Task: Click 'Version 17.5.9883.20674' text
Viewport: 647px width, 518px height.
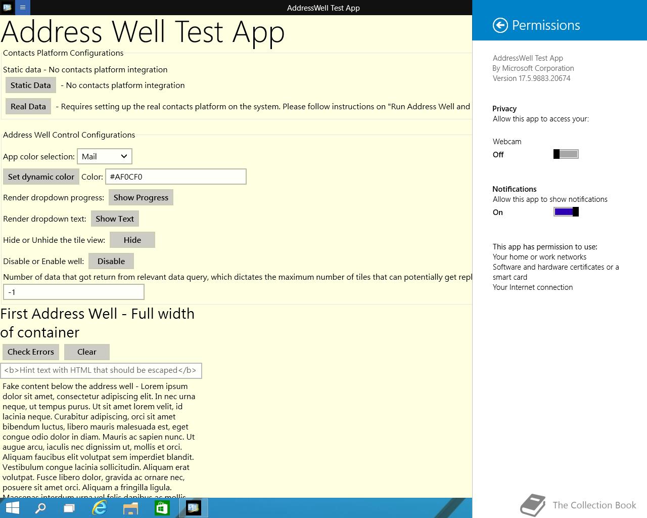Action: pyautogui.click(x=532, y=78)
